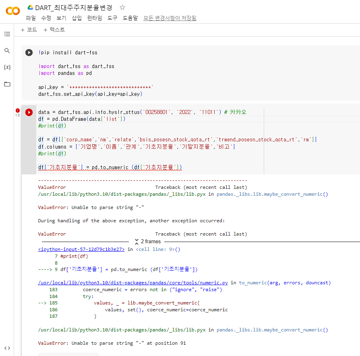Open the 도구 menu
Screen dimensions: 360x356
[112, 18]
